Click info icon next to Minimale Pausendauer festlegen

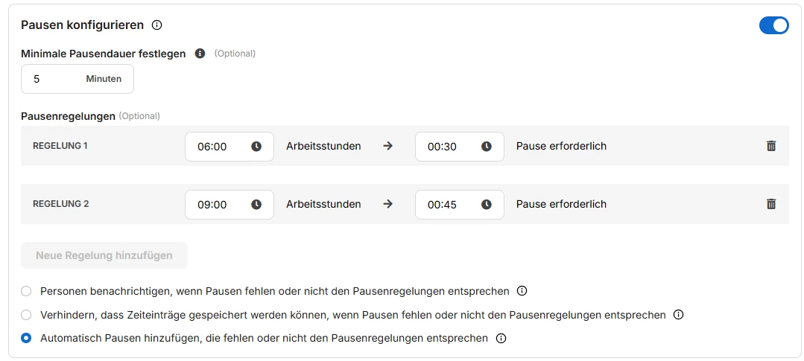tap(200, 54)
